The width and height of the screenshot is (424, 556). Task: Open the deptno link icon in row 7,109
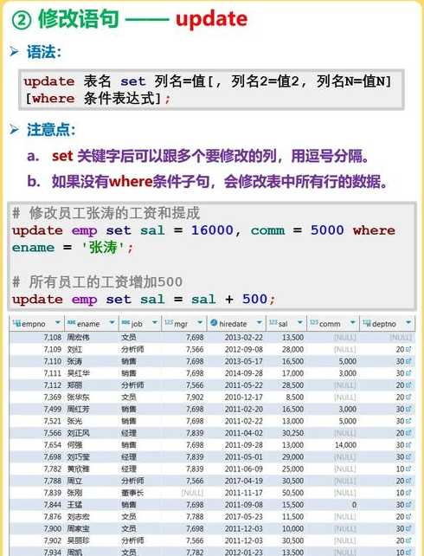click(408, 349)
